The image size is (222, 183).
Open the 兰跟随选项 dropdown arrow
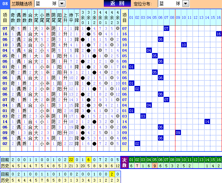pyautogui.click(x=62, y=3)
